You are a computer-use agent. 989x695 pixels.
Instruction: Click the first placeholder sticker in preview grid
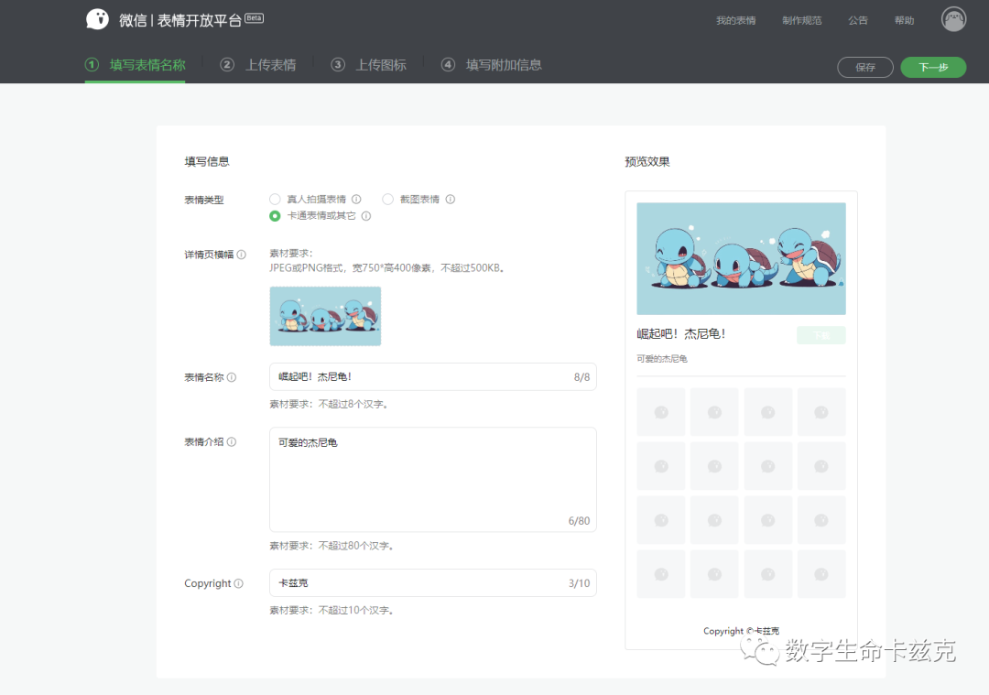click(660, 412)
